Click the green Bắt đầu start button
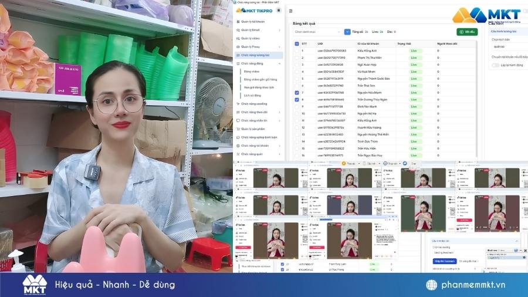Image resolution: width=528 pixels, height=297 pixels. [x=467, y=32]
